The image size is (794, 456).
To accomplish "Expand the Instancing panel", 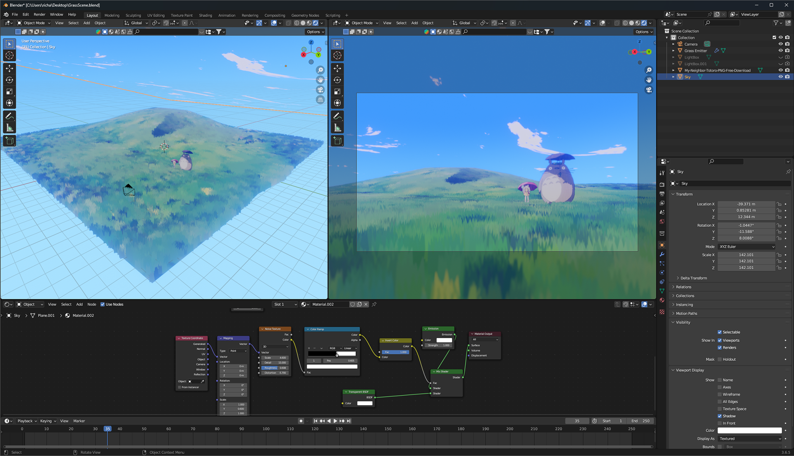I will [x=684, y=305].
